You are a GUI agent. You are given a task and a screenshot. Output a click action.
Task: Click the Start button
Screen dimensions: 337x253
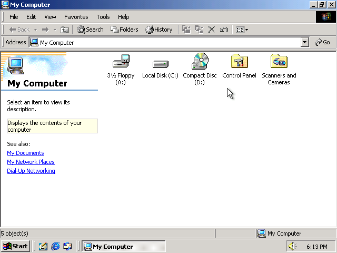(x=15, y=246)
